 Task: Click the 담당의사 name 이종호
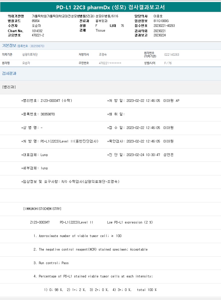[158, 16]
